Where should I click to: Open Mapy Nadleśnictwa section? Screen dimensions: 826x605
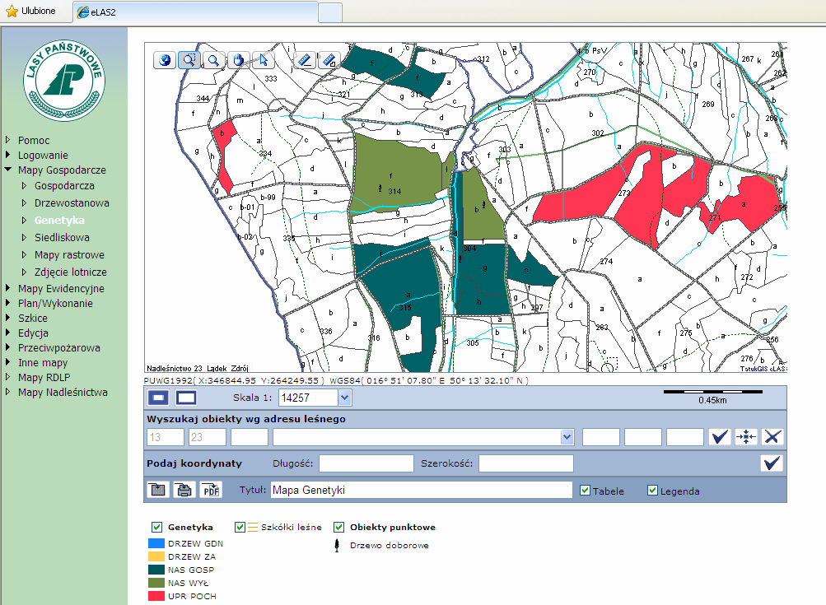pos(63,393)
